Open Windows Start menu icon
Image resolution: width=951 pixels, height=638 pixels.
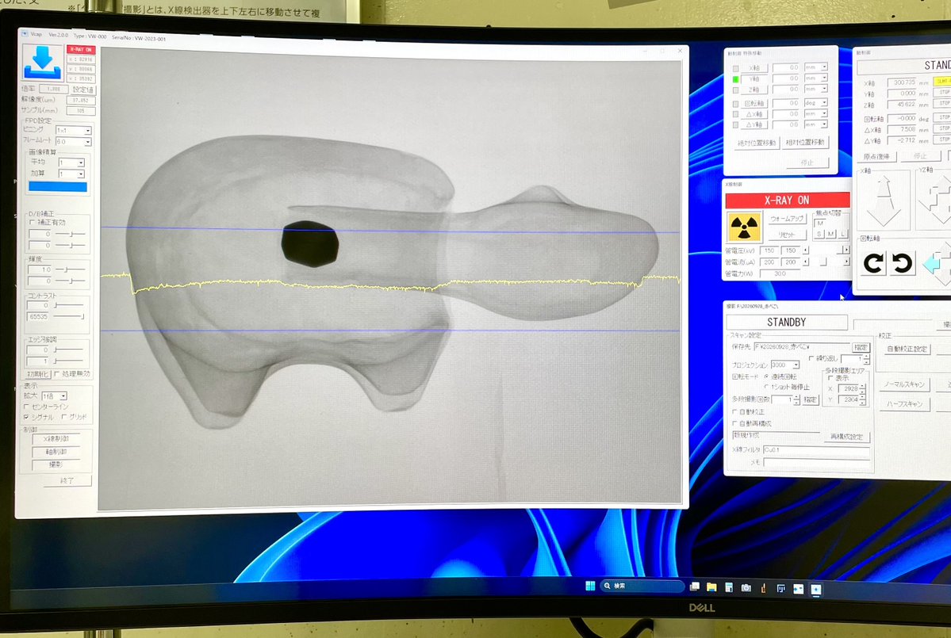[589, 586]
